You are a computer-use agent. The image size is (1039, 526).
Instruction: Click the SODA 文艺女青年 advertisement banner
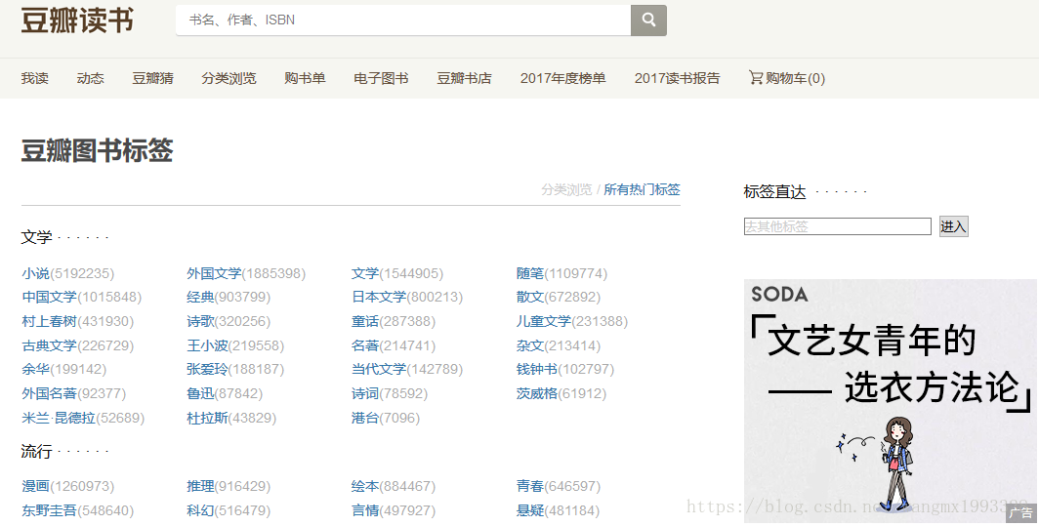890,401
